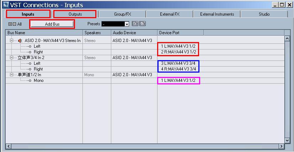
Task: Open device port 1 L:MAYA44 V3 1/2 for Left
Action: click(x=178, y=46)
